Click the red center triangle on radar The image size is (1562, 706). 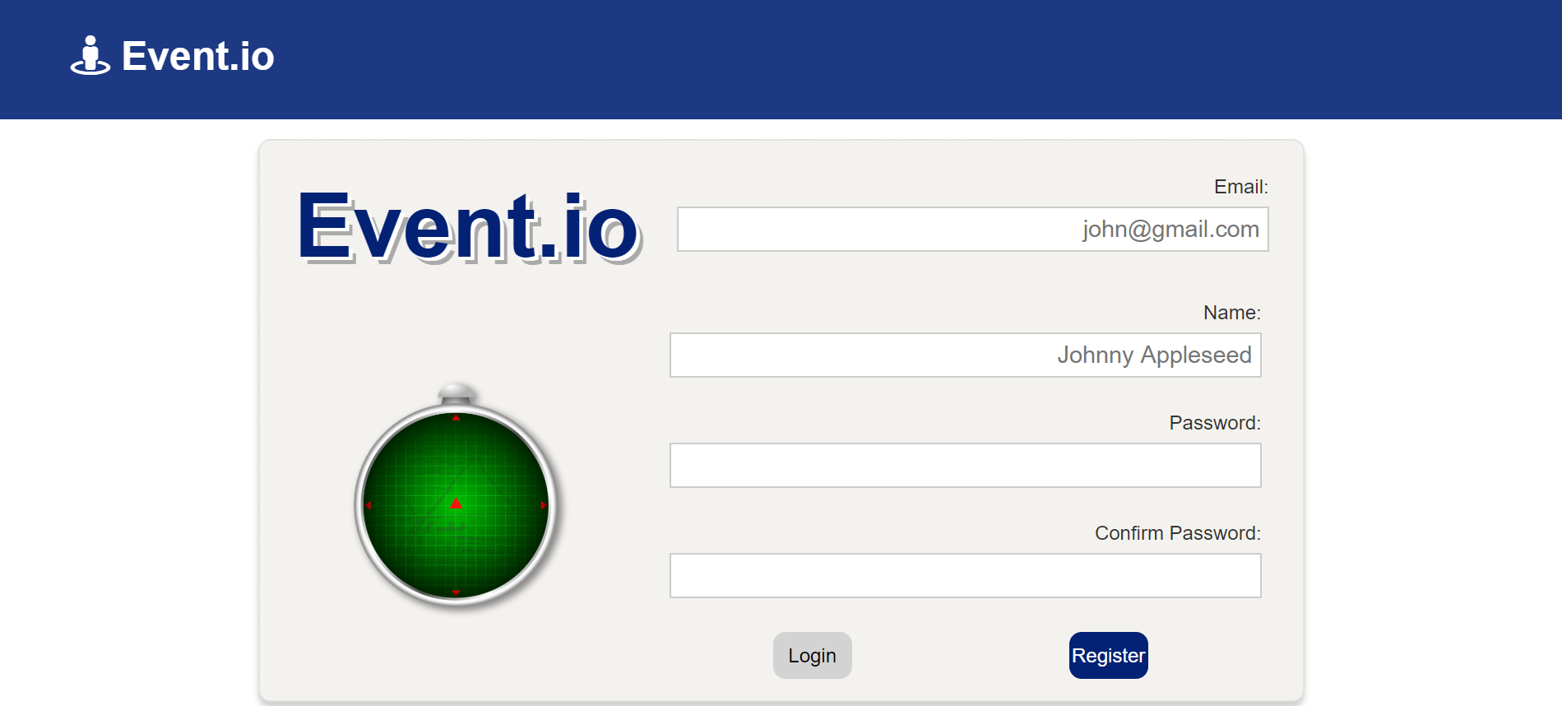click(x=457, y=503)
